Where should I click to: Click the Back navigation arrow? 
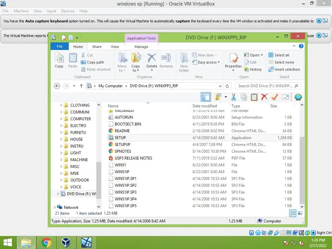coord(57,86)
